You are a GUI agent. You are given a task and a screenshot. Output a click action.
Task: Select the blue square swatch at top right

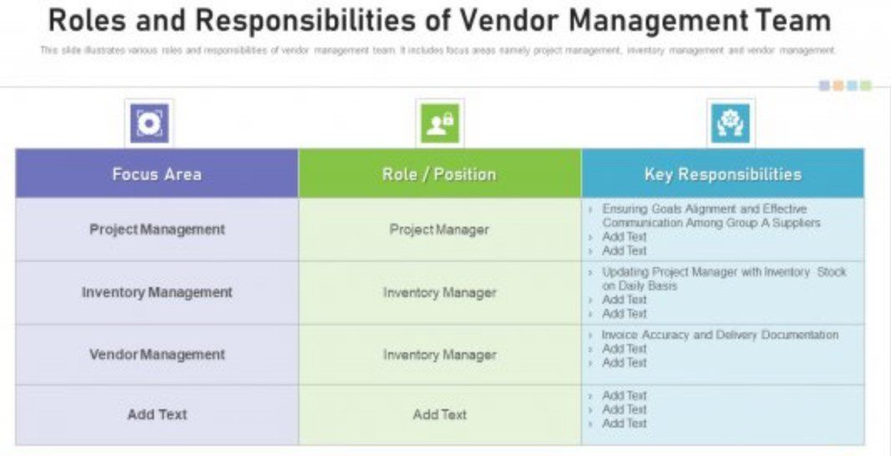pyautogui.click(x=852, y=85)
